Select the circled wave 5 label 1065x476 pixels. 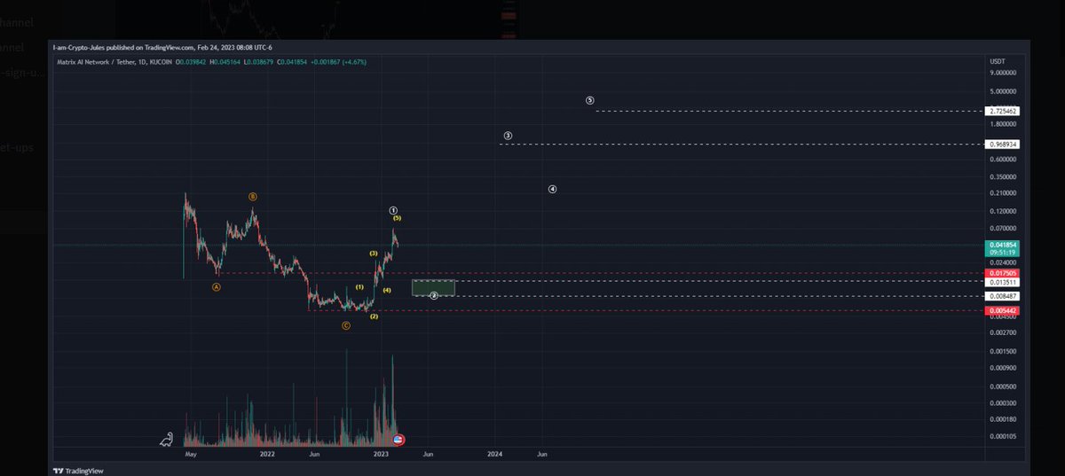(590, 100)
